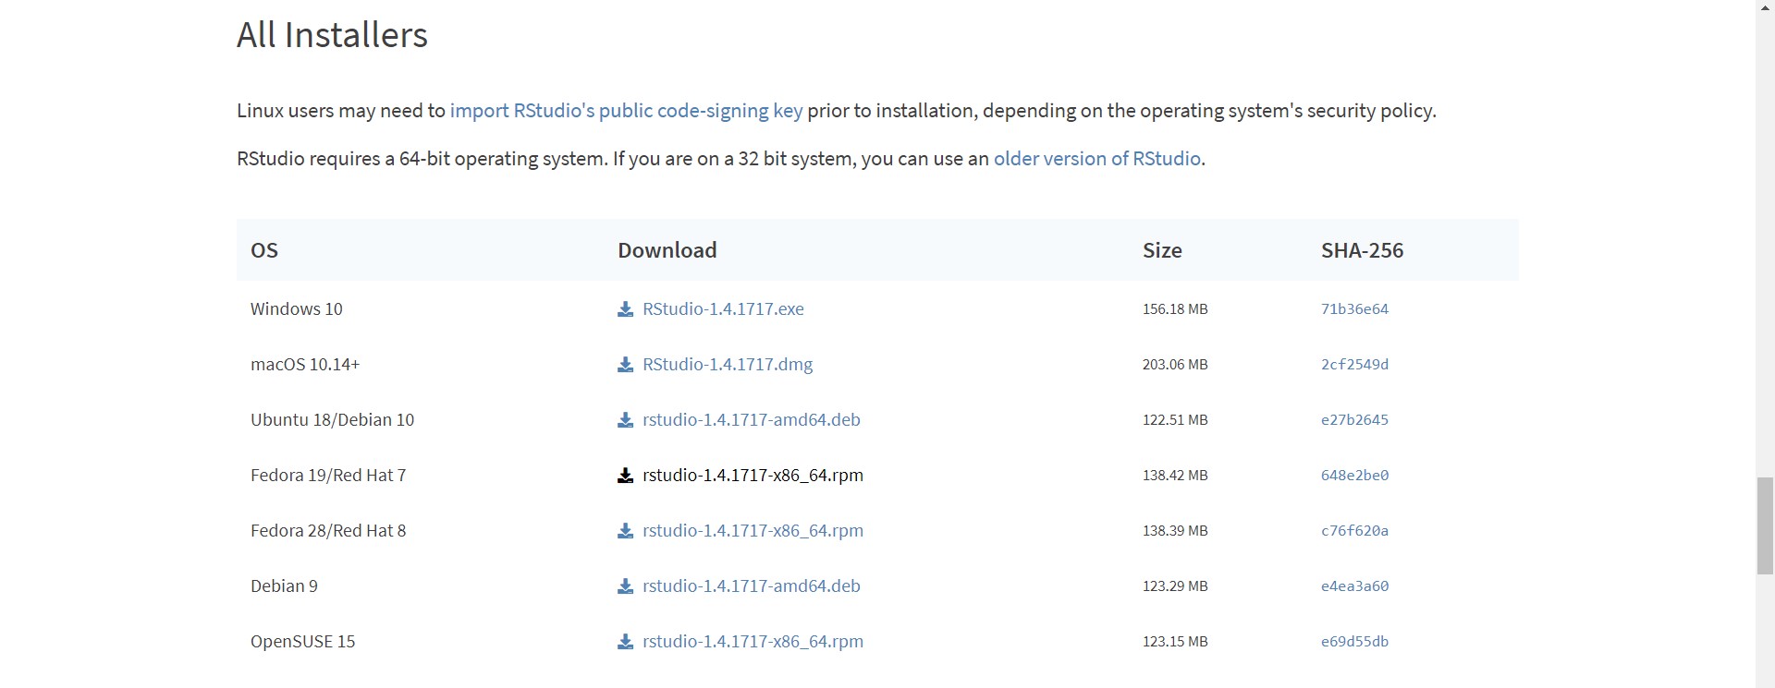Click the 123.29 MB size value
Viewport: 1775px width, 688px height.
point(1175,586)
